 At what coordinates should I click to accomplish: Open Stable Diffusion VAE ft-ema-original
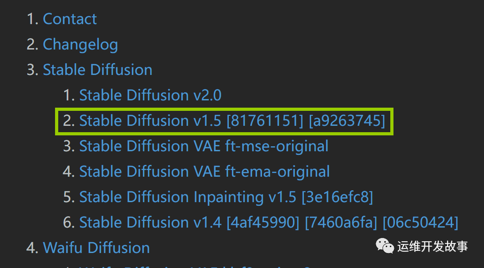click(x=204, y=172)
